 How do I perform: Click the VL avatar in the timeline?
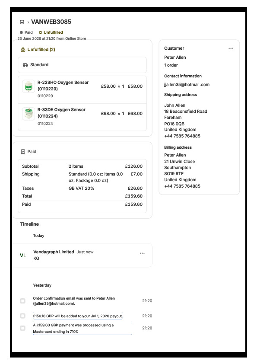pyautogui.click(x=23, y=255)
